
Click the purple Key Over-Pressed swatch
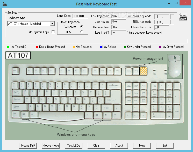click(x=160, y=47)
